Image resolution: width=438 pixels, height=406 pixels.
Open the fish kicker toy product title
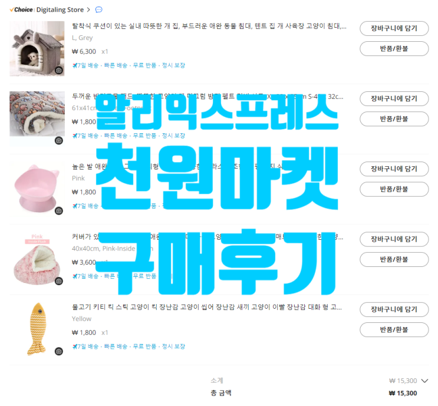click(x=207, y=308)
